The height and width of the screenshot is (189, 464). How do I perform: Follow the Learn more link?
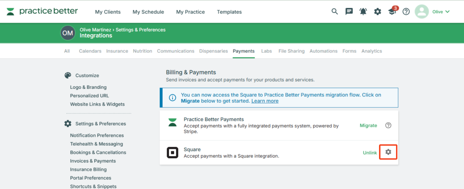265,101
